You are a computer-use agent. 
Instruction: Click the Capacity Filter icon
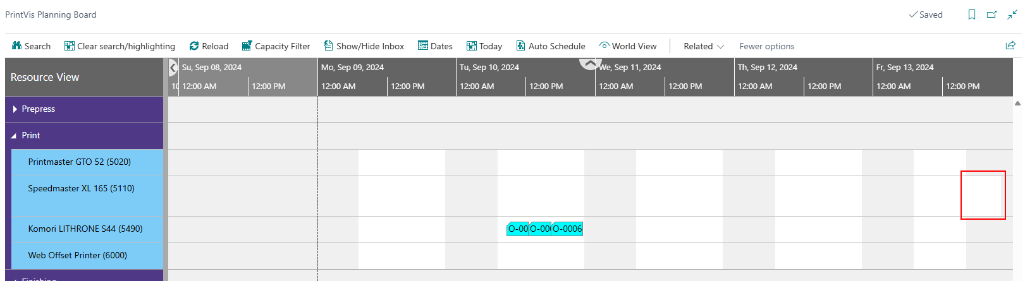coord(247,45)
